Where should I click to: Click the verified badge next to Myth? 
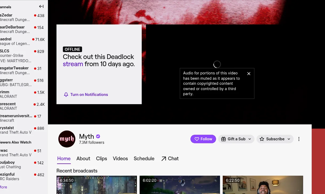coord(98,136)
